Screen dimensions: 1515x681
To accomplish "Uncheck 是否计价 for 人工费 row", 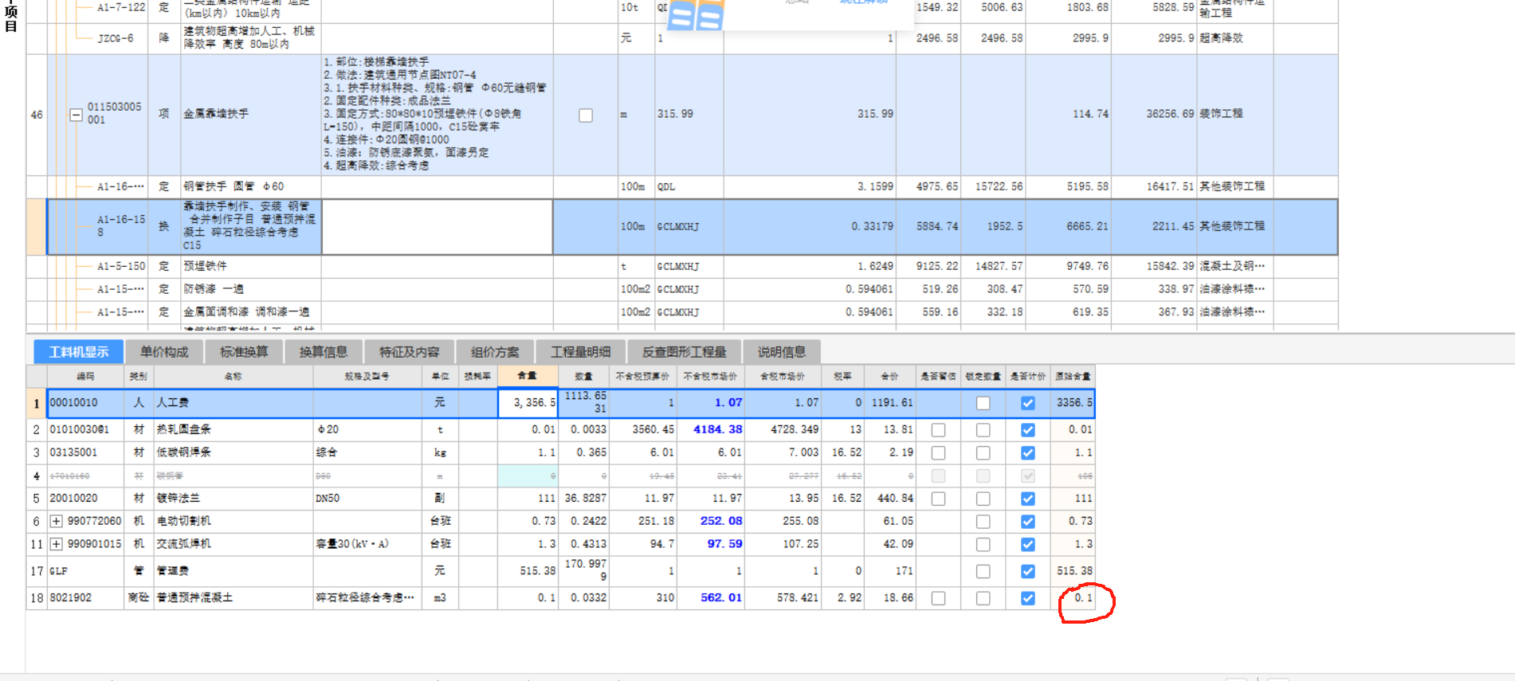I will click(1028, 403).
